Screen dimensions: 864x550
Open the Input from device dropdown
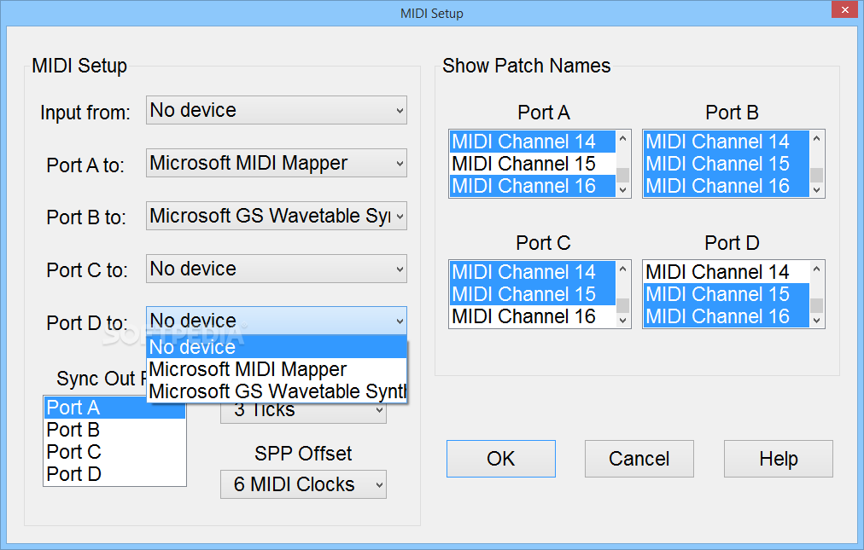[x=276, y=110]
